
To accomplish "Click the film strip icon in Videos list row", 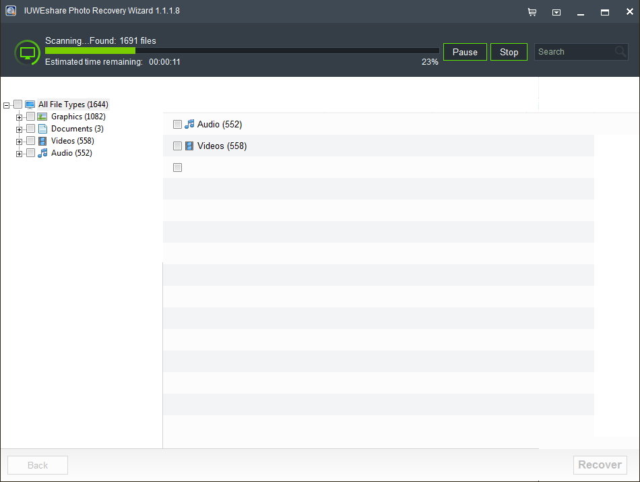I will (189, 146).
